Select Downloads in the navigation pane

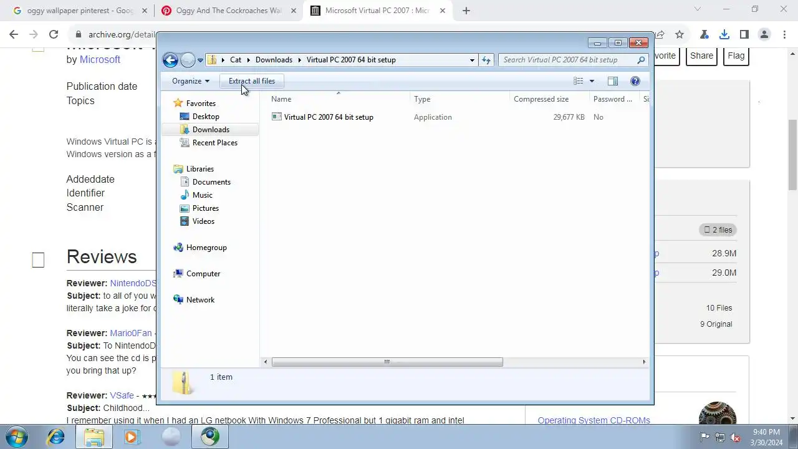211,130
